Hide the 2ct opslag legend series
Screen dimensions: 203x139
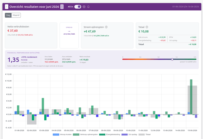tap(129, 134)
